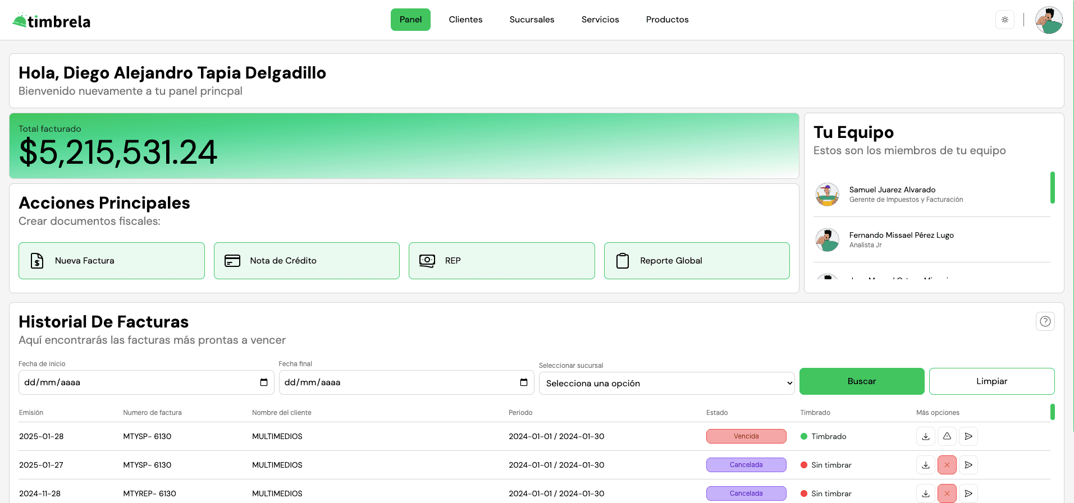Open the user profile avatar menu
The image size is (1074, 503).
click(1048, 20)
